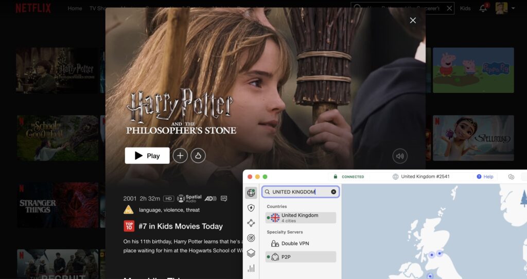
Task: Select United Kingdom in VPN country list
Action: point(301,217)
